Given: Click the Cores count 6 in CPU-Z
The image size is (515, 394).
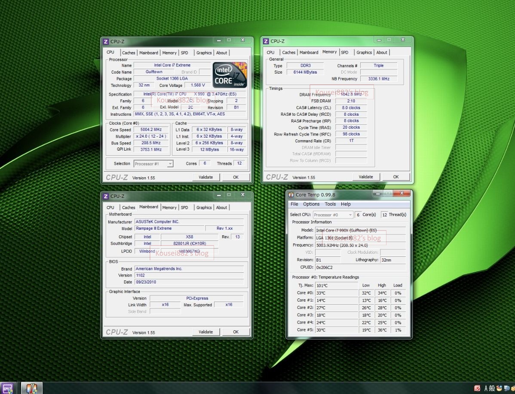Looking at the screenshot, I should tap(205, 163).
